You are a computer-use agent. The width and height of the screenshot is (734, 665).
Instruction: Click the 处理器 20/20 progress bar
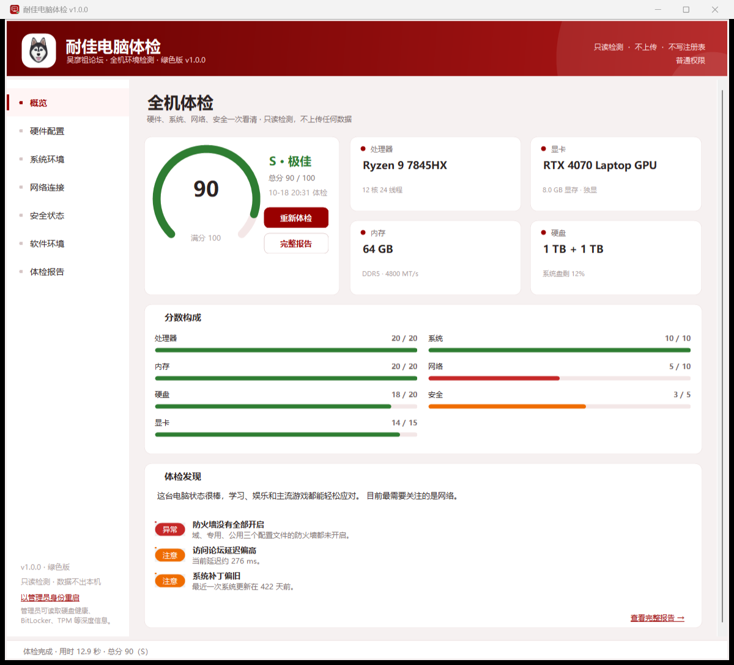click(x=286, y=350)
